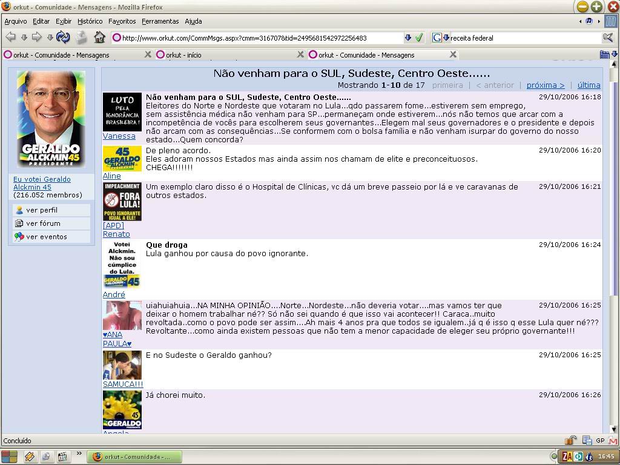The width and height of the screenshot is (620, 465).
Task: Click the ver perfil person icon
Action: click(x=19, y=210)
